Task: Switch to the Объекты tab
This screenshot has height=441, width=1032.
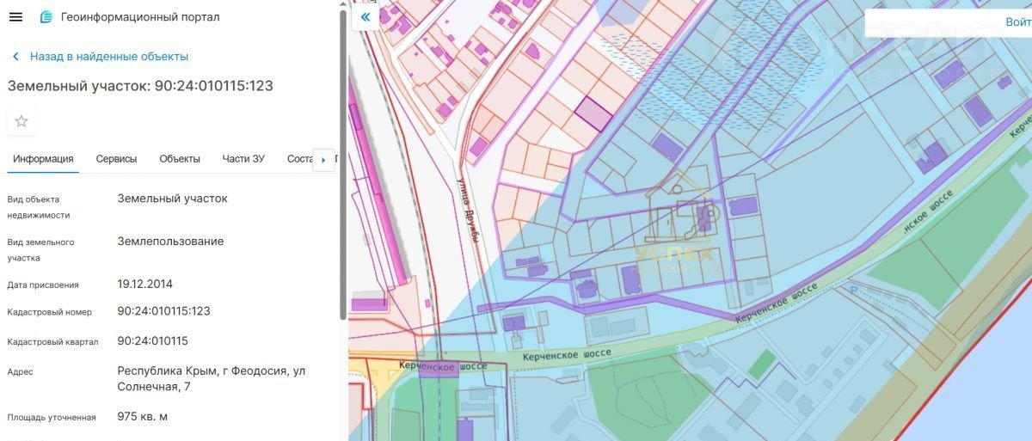Action: click(180, 159)
